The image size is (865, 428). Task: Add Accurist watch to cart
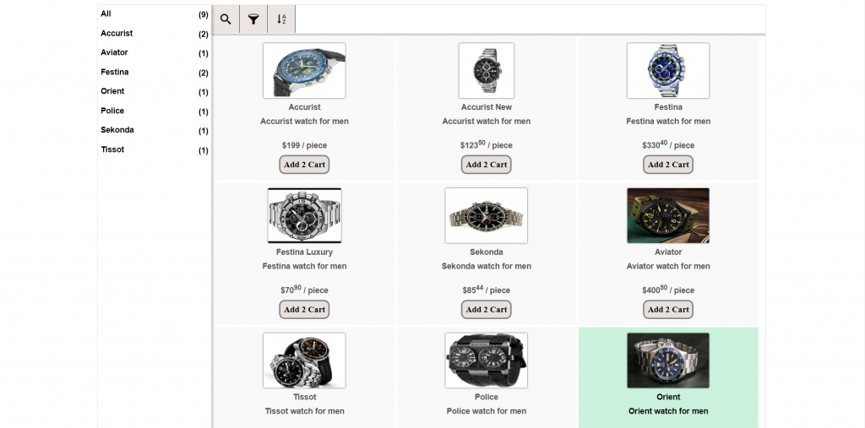coord(304,165)
